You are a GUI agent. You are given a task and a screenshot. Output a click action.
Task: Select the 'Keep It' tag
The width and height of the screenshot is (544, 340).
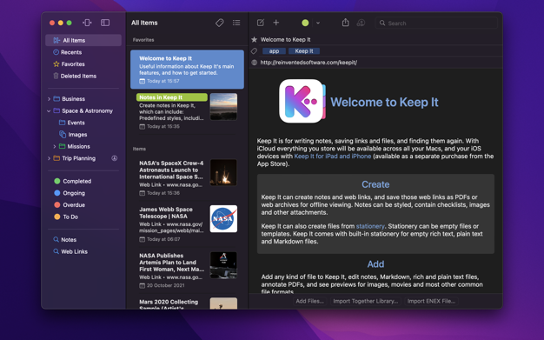pos(304,51)
